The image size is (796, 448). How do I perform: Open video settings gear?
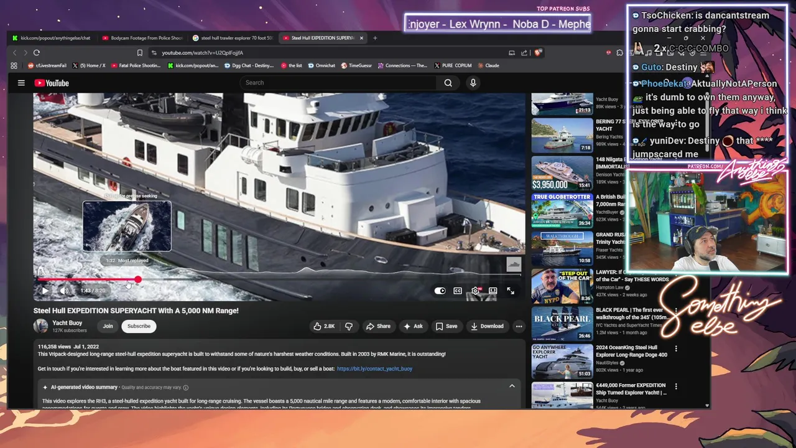[475, 291]
